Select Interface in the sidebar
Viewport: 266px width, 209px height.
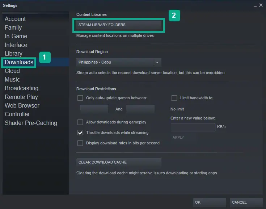(16, 45)
